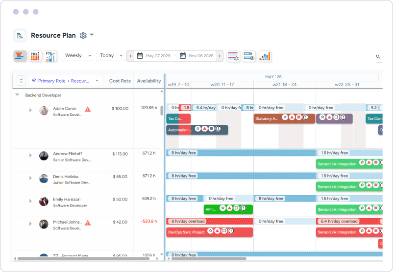Click the triangle icon on DevOps Sync Project

tap(217, 231)
